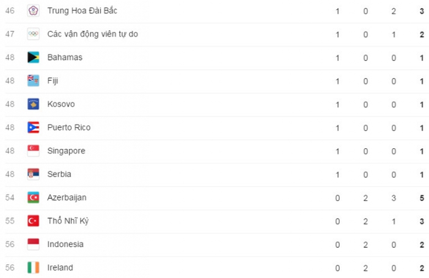Click the Bahamas flag icon
Viewport: 429px width, 278px height.
(x=33, y=58)
